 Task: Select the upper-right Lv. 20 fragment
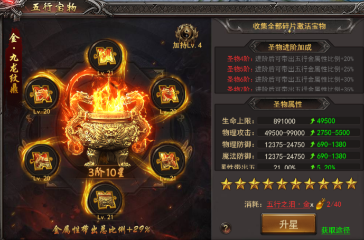[x=168, y=94]
